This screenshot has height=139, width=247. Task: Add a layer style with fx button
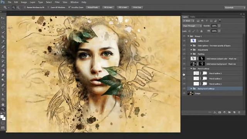click(x=215, y=112)
